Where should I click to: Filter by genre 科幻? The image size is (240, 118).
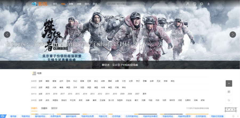75,81
